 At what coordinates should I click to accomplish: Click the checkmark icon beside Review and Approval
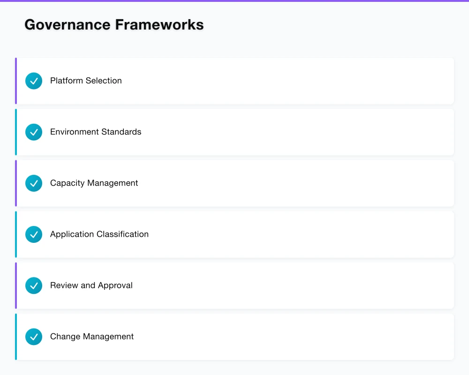coord(34,285)
